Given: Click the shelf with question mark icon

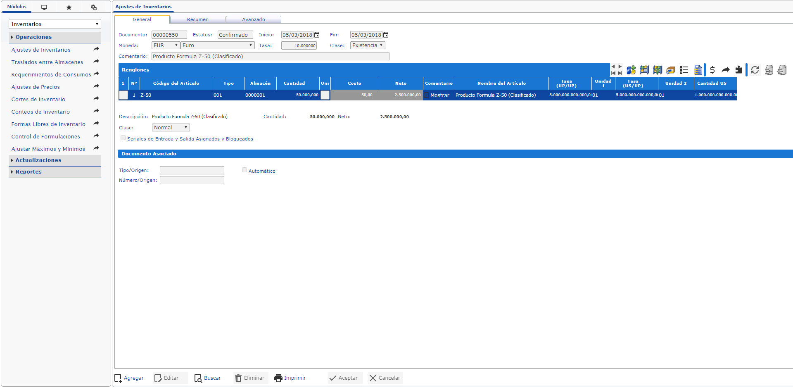Looking at the screenshot, I should pos(658,70).
